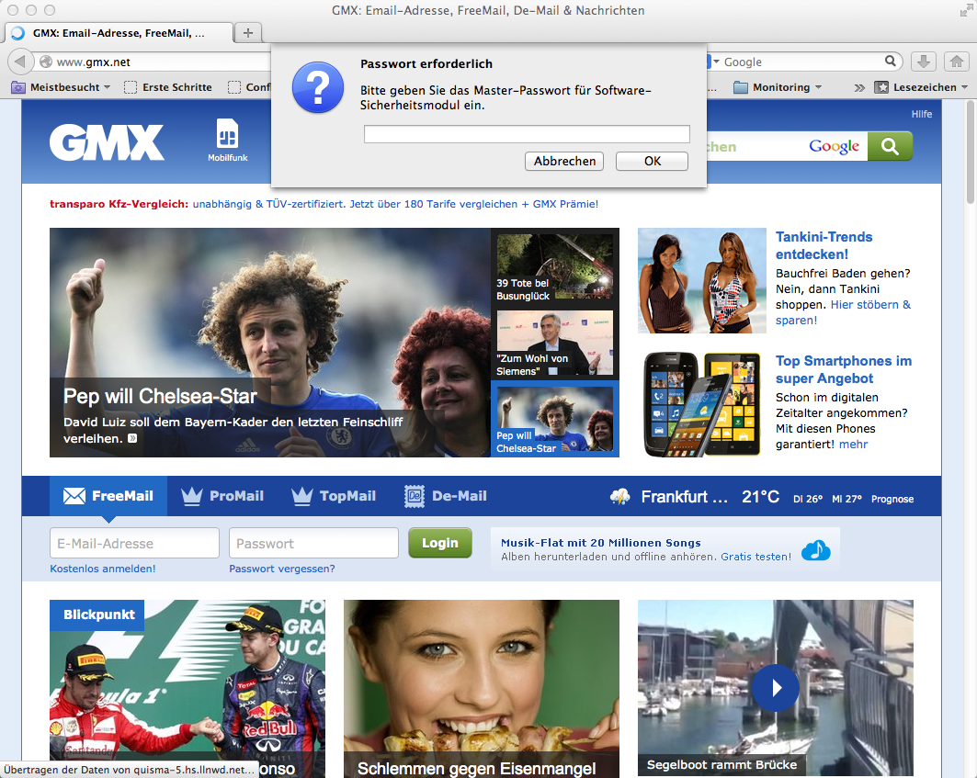The width and height of the screenshot is (977, 778).
Task: Click the Frankfurt city weather label
Action: coord(684,497)
